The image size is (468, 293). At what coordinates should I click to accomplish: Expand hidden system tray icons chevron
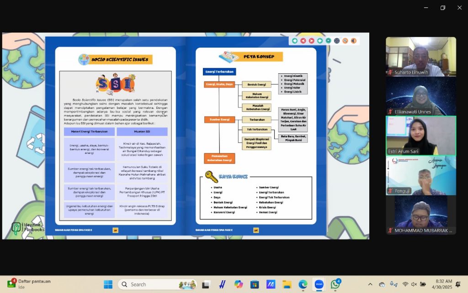(x=370, y=284)
